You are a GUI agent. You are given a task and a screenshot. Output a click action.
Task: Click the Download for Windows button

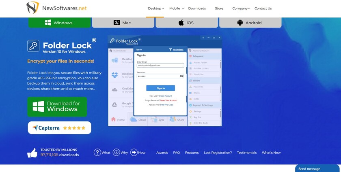pyautogui.click(x=57, y=107)
